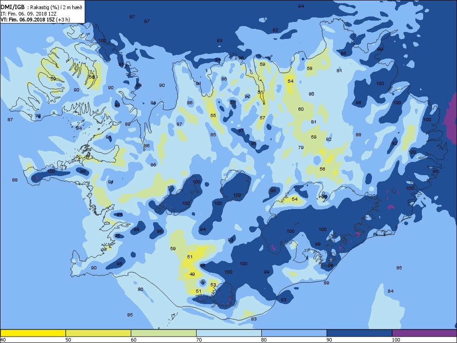Click the '79' humidity value on the map
Viewport: 457px width, 343px height.
[301, 148]
